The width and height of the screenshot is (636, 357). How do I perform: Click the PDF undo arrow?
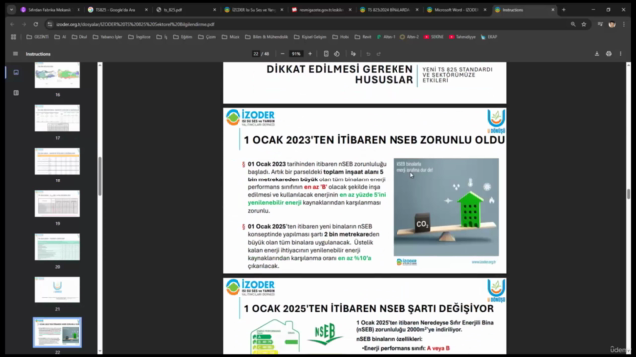point(368,54)
